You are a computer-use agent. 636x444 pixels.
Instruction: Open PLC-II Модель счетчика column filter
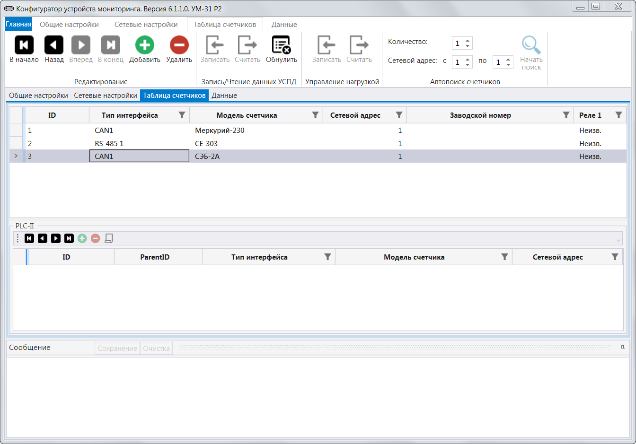(x=504, y=257)
